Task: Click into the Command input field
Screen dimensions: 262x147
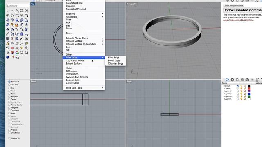Action: [x=18, y=6]
